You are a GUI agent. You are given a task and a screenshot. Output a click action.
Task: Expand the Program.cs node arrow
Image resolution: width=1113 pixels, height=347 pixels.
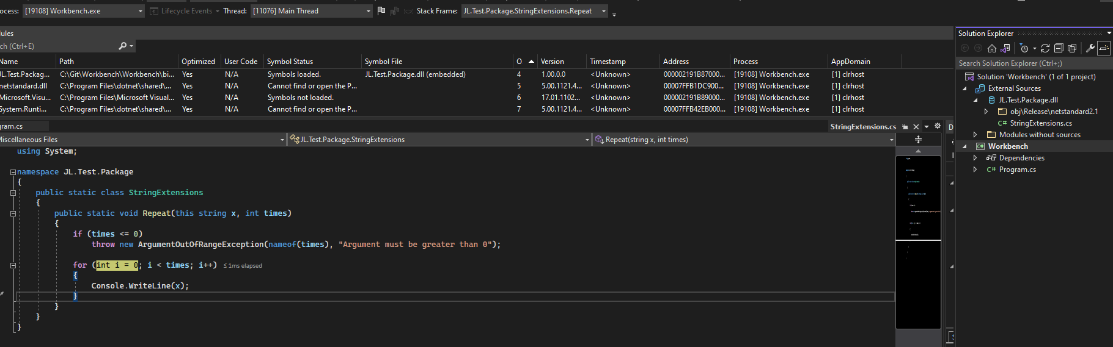pos(975,170)
